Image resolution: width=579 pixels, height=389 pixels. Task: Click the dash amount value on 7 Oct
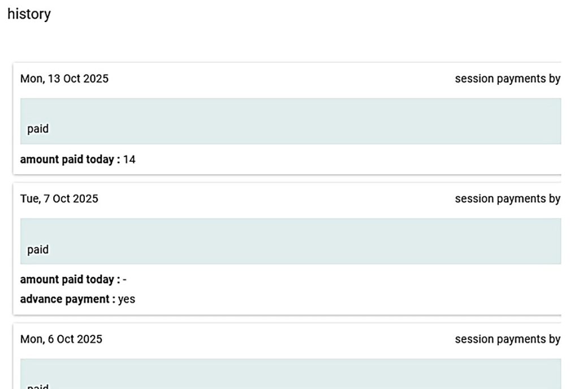pos(124,279)
